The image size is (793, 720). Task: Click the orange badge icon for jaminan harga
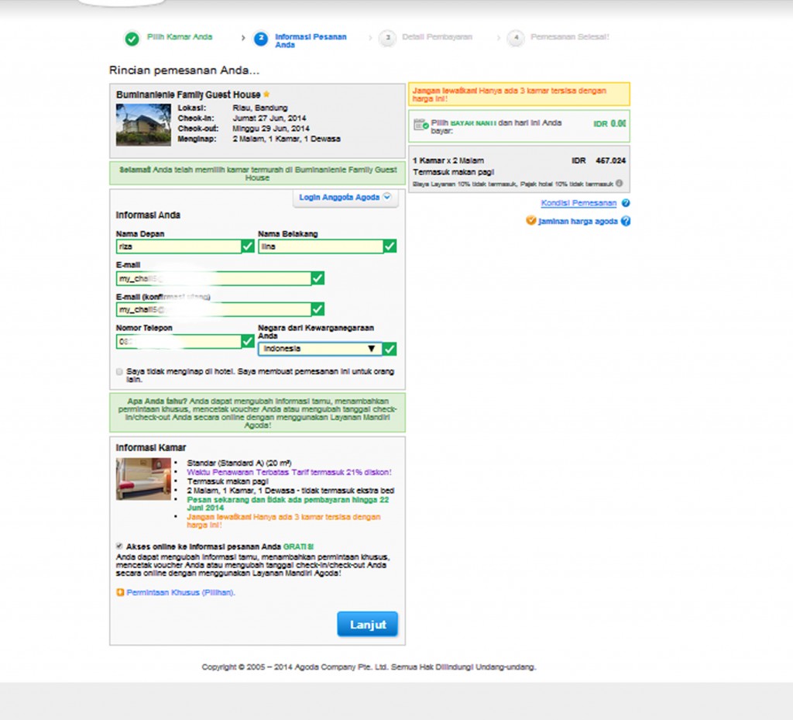point(530,221)
